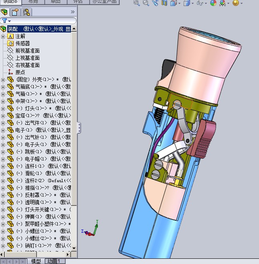Click the part icon beside 滑轮<1>
259x264 pixels.
point(10,173)
